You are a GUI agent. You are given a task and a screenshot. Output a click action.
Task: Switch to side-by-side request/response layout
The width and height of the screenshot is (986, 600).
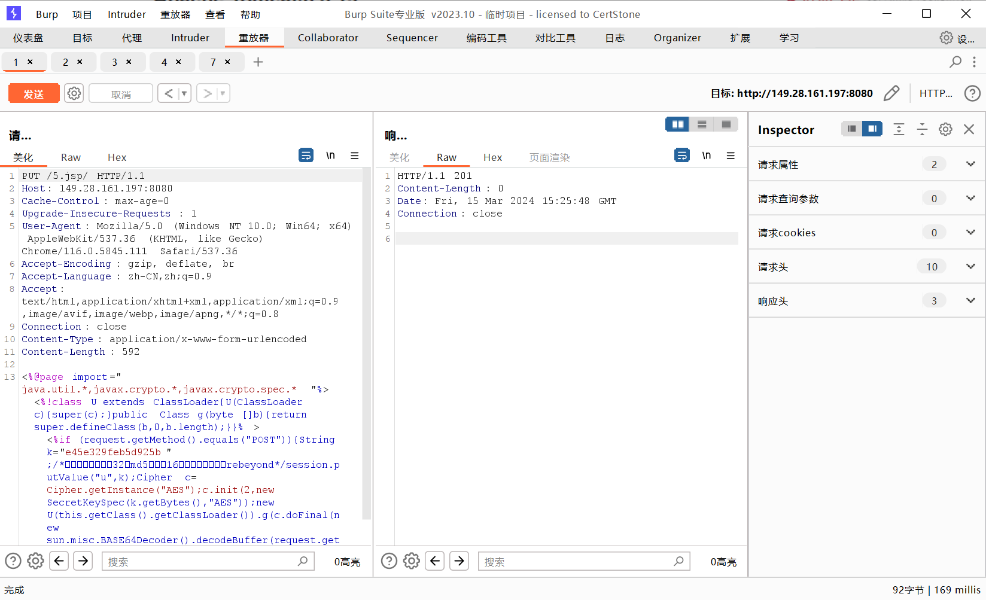678,124
